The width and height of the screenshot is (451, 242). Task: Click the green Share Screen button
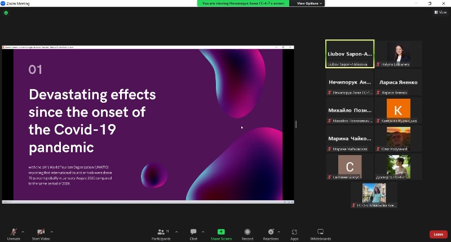(x=221, y=234)
